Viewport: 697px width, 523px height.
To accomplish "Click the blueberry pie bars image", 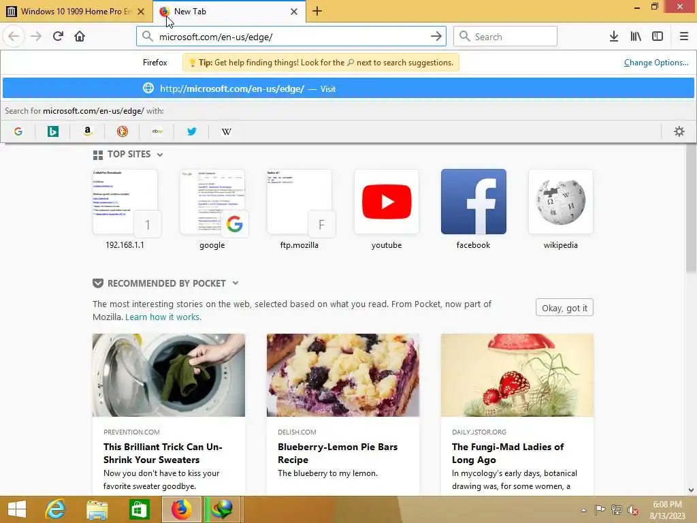I will (x=343, y=375).
